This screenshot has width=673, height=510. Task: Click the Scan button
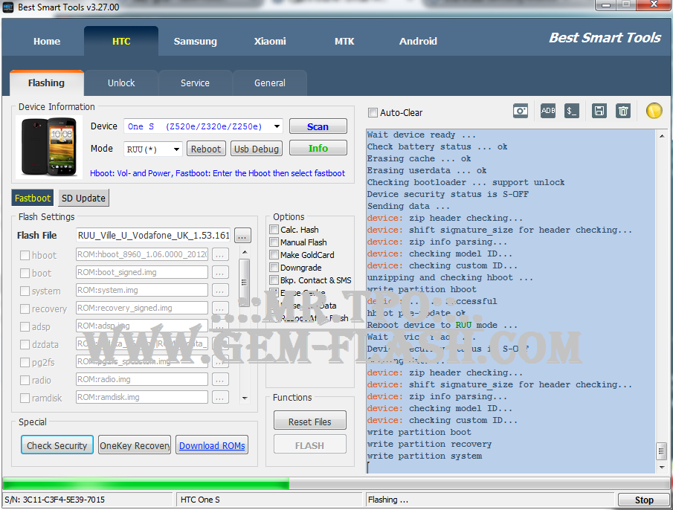[x=318, y=126]
